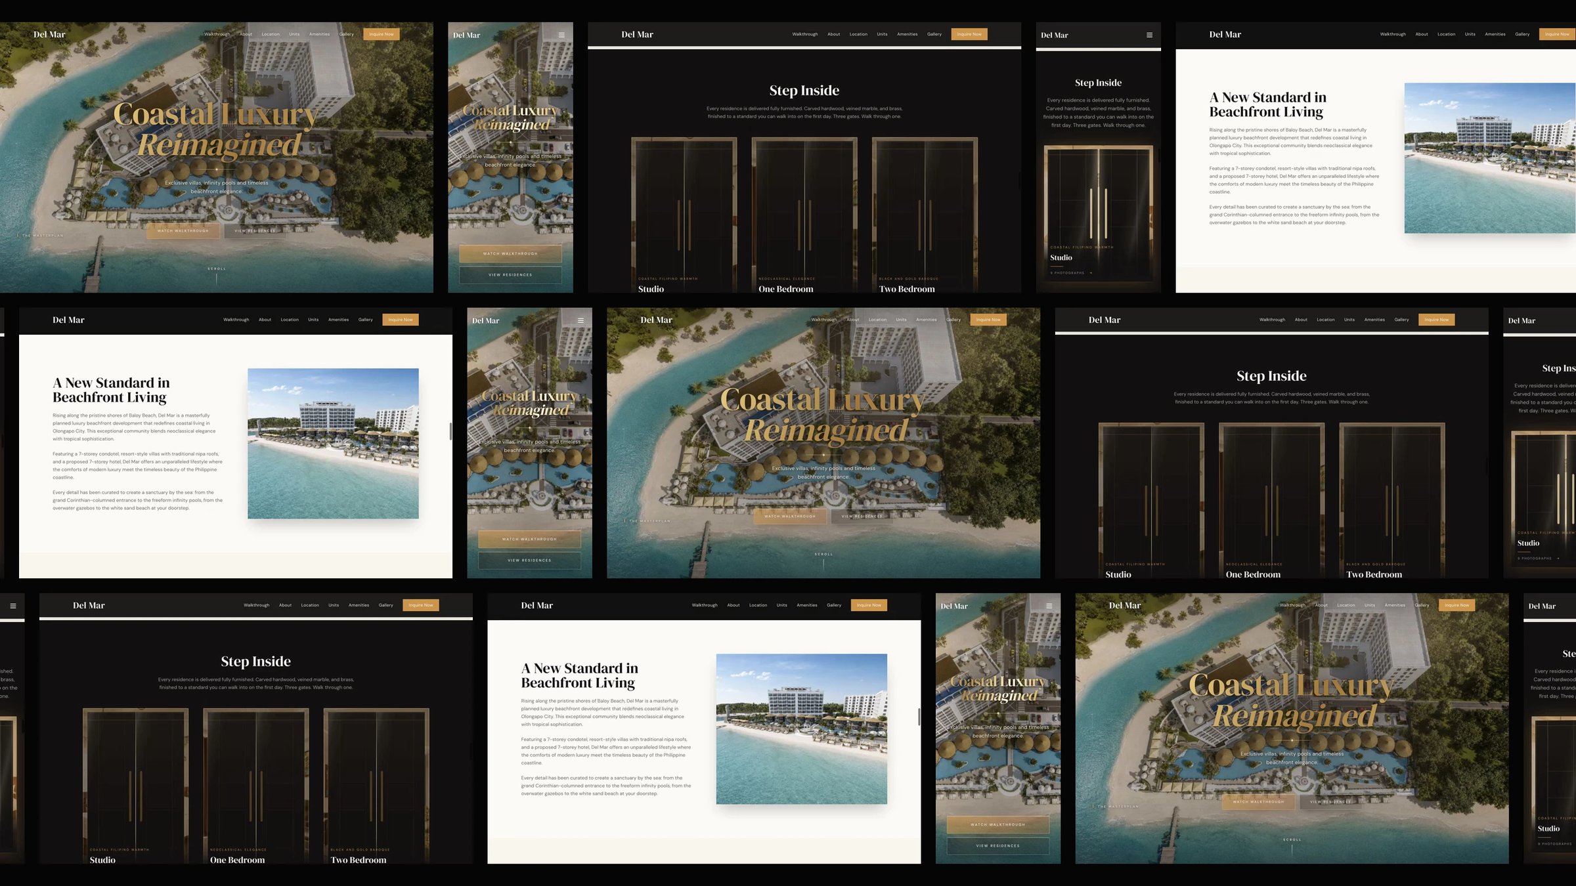This screenshot has width=1576, height=886.
Task: Click Inquire Now in bottom-row desktop Step Inside mockup
Action: (421, 605)
